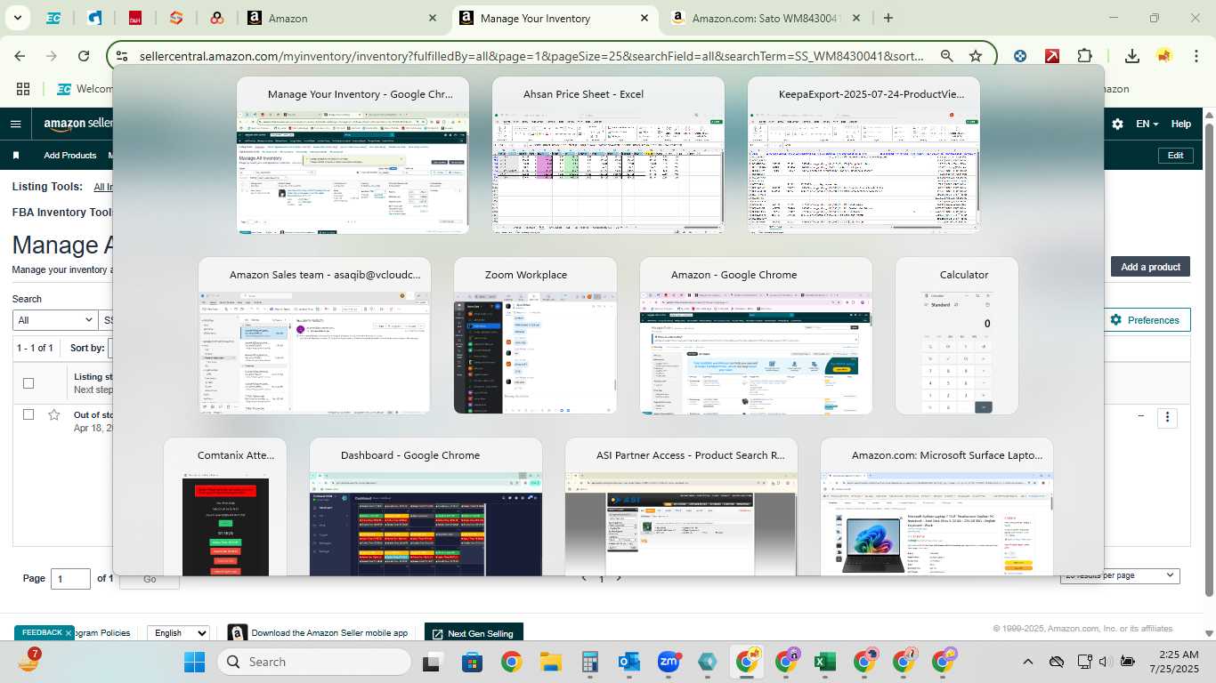Image resolution: width=1216 pixels, height=683 pixels.
Task: Tick the checkbox of the Out of stock row
Action: point(28,414)
